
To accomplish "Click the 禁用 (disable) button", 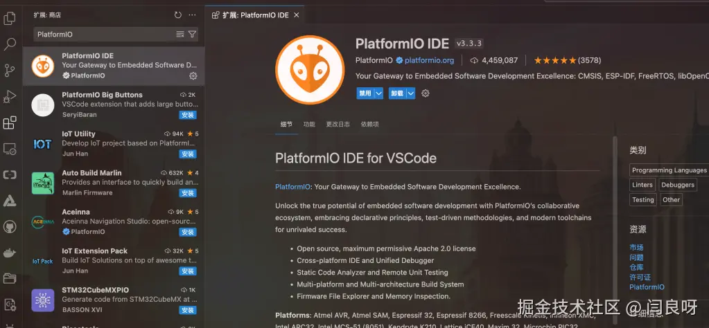I will pos(365,93).
